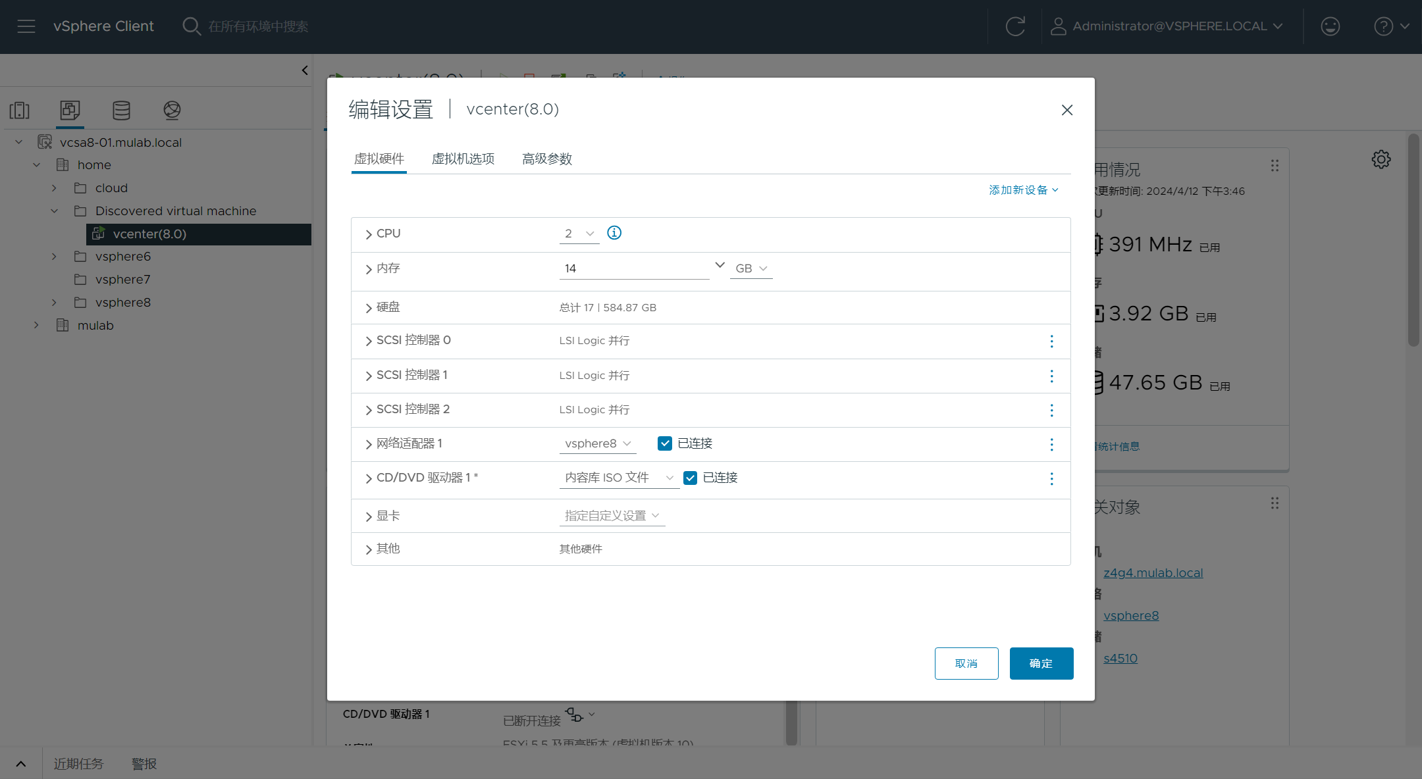Open the CPU count dropdown
The height and width of the screenshot is (779, 1422).
[579, 234]
